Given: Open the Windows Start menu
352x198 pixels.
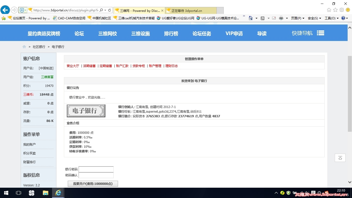Looking at the screenshot, I should (x=6, y=193).
